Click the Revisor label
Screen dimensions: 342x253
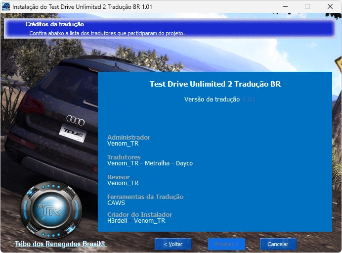point(119,177)
